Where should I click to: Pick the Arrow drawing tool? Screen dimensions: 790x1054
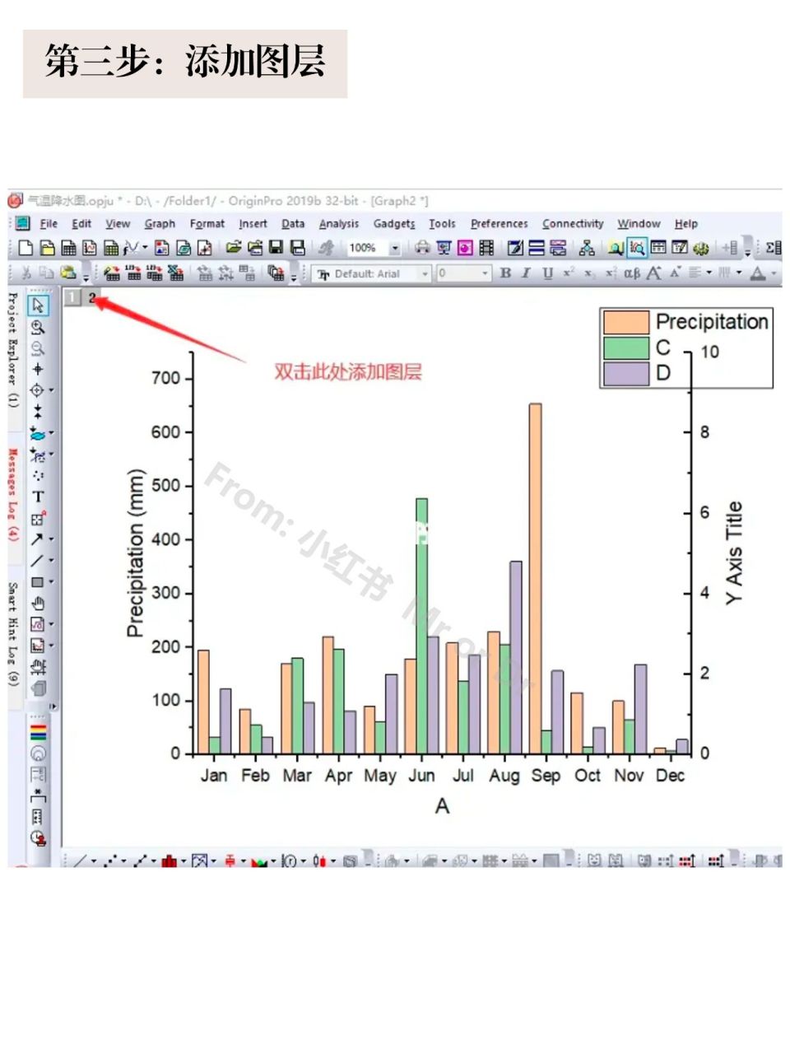pyautogui.click(x=37, y=539)
